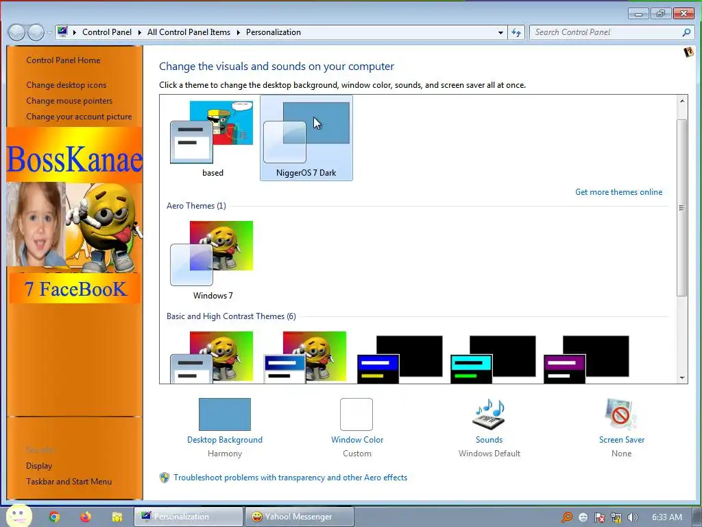This screenshot has width=702, height=527.
Task: Open Change desktop icons link
Action: coord(66,84)
